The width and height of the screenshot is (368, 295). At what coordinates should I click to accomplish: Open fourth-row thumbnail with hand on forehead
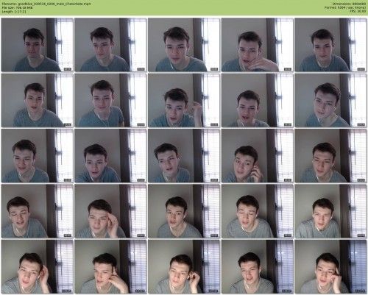coord(110,211)
